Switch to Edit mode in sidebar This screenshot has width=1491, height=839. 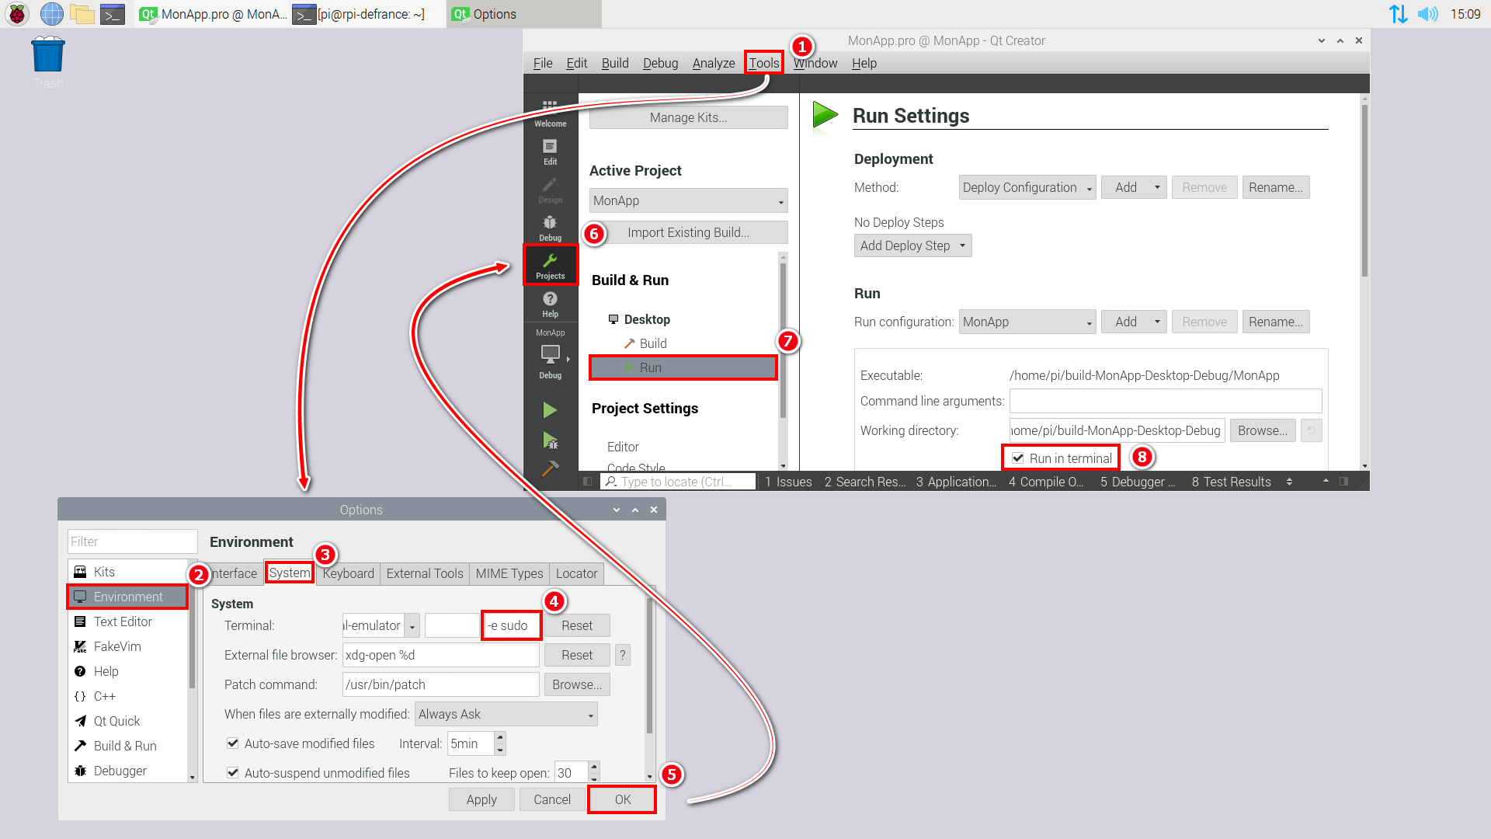click(550, 151)
